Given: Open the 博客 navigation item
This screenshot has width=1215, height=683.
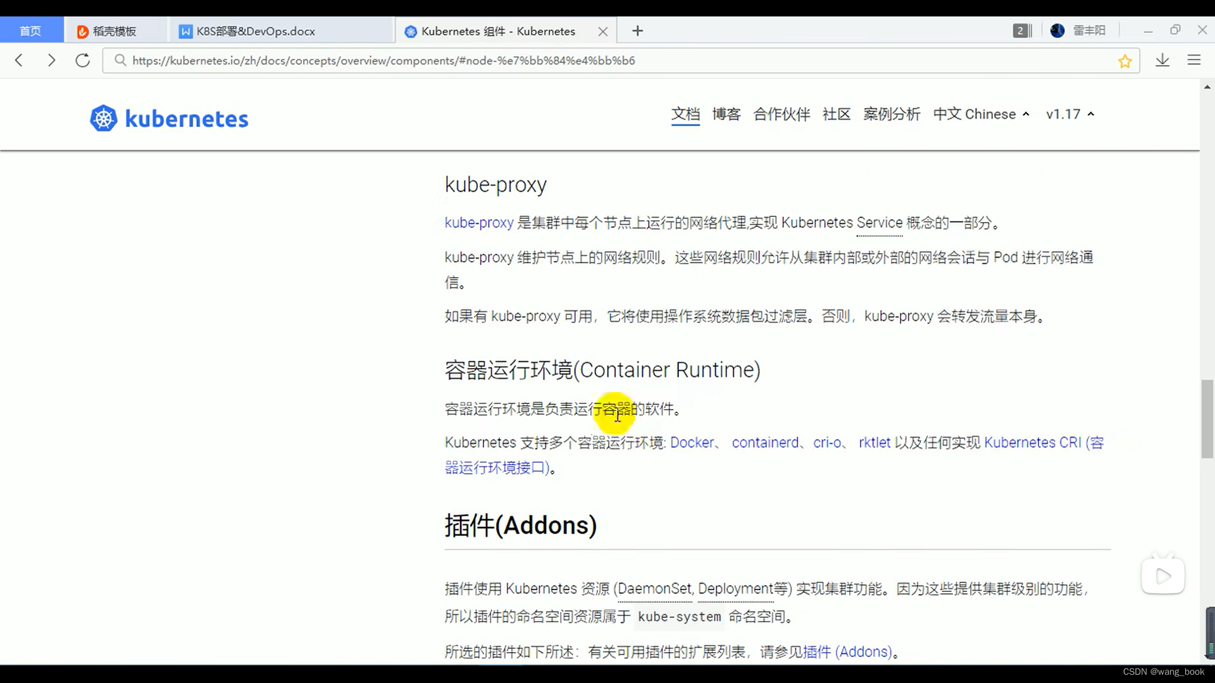Looking at the screenshot, I should click(x=726, y=114).
